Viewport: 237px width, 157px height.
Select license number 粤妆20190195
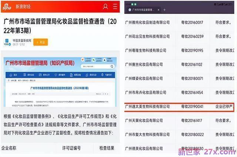coord(192,50)
